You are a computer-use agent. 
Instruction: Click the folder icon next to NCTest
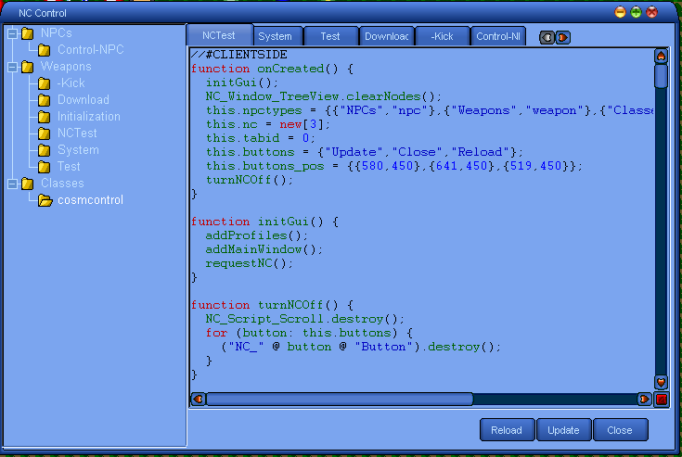(45, 133)
